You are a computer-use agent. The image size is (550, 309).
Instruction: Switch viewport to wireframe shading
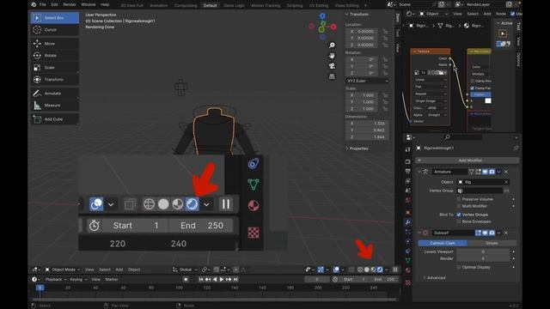[x=360, y=270]
